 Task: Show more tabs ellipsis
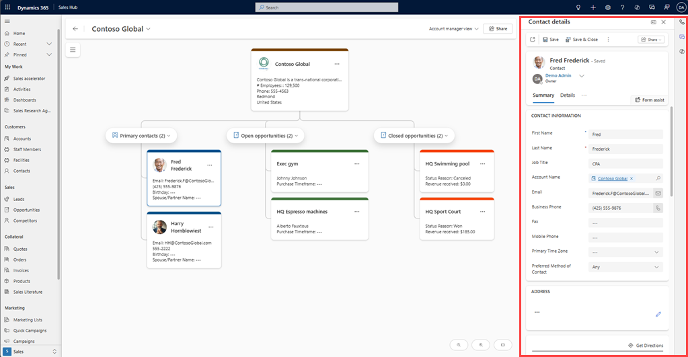pos(584,95)
